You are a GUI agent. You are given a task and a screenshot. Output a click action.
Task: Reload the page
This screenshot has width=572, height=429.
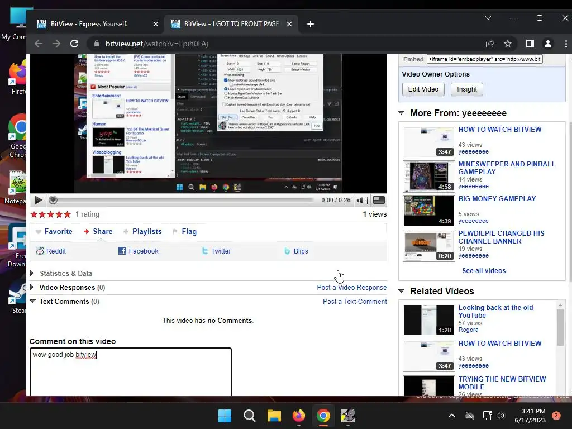74,44
